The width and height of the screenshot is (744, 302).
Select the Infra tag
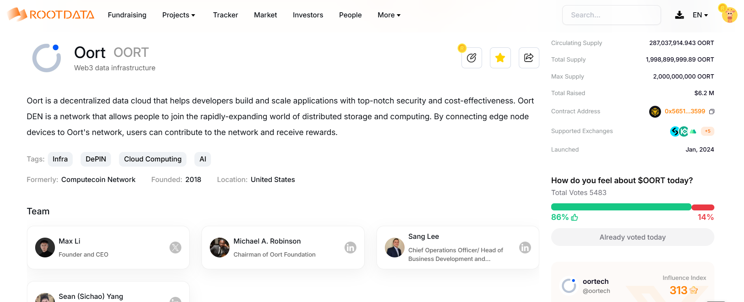pyautogui.click(x=60, y=159)
